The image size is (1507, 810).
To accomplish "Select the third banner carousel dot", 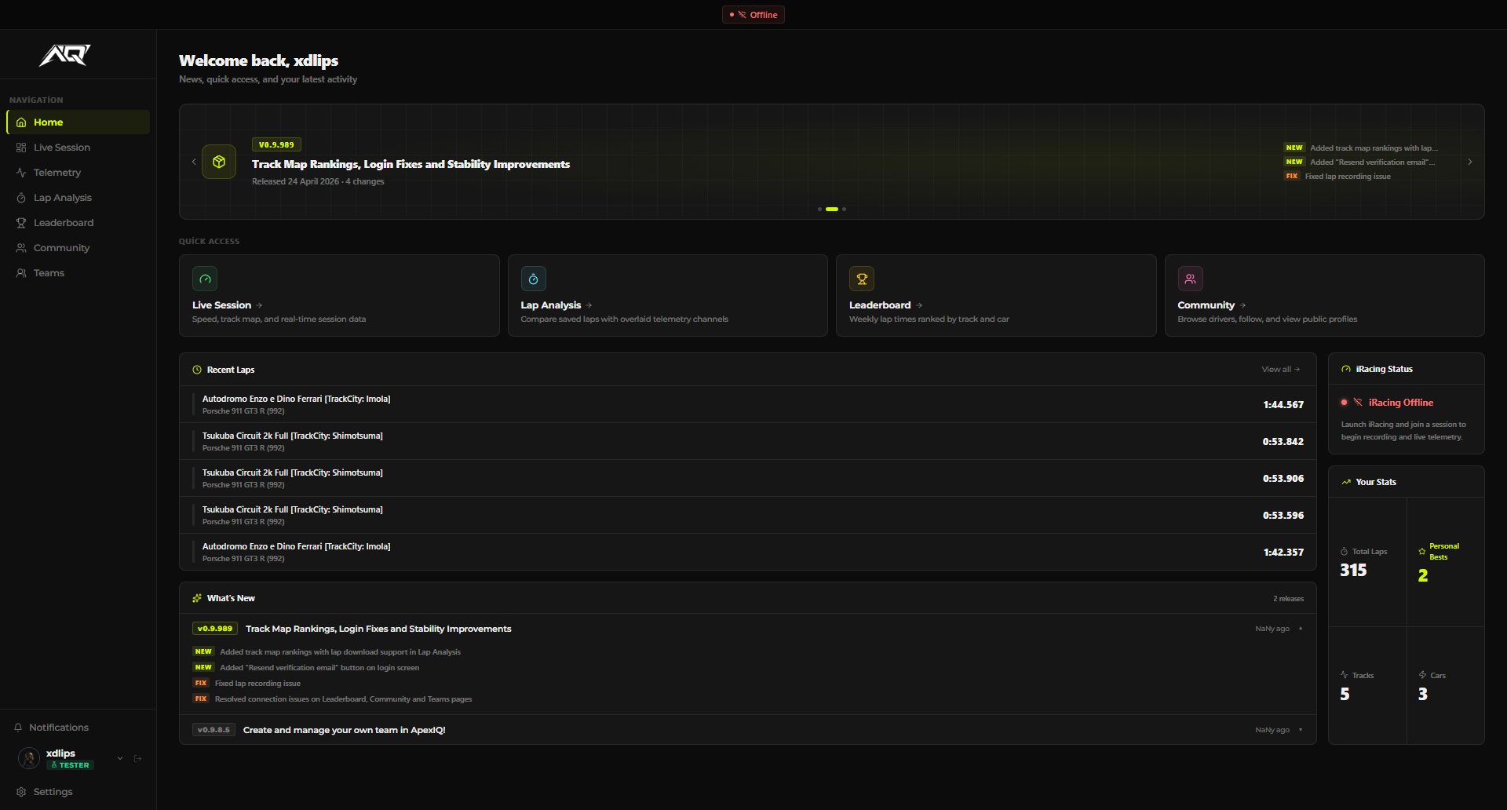I will click(x=844, y=209).
